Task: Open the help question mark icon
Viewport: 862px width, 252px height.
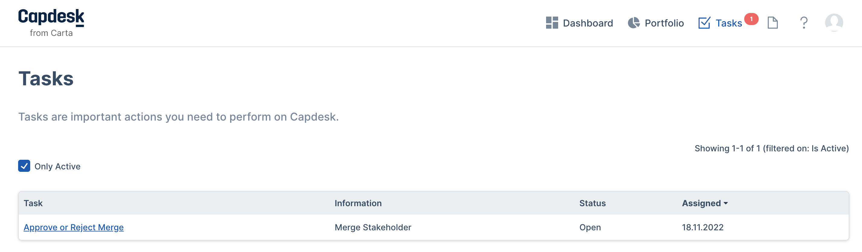Action: [804, 23]
